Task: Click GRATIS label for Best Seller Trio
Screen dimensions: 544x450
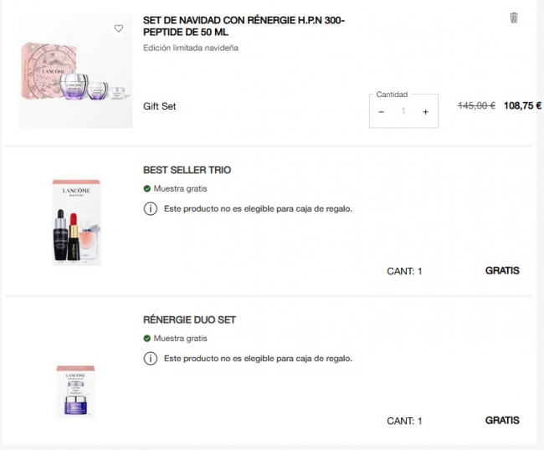Action: click(x=502, y=270)
